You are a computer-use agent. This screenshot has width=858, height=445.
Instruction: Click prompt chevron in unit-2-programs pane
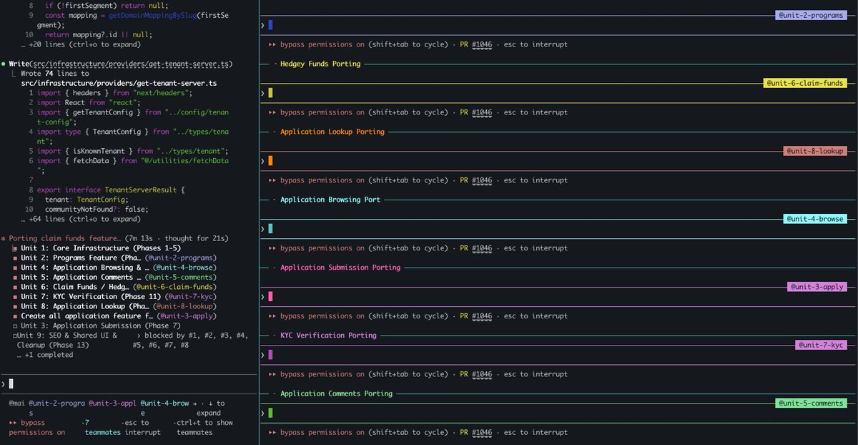point(262,25)
